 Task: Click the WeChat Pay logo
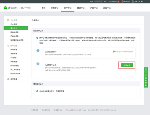tap(11, 8)
